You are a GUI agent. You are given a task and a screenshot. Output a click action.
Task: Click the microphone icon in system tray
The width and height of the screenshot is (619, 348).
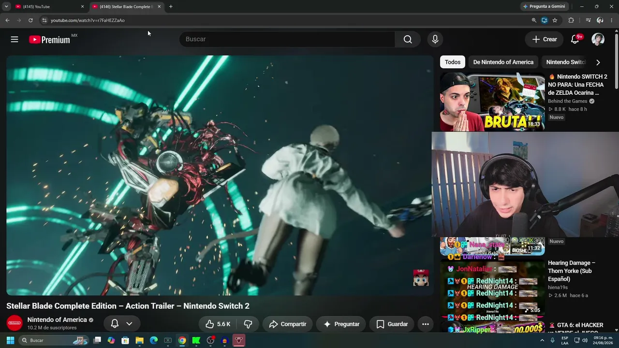552,340
